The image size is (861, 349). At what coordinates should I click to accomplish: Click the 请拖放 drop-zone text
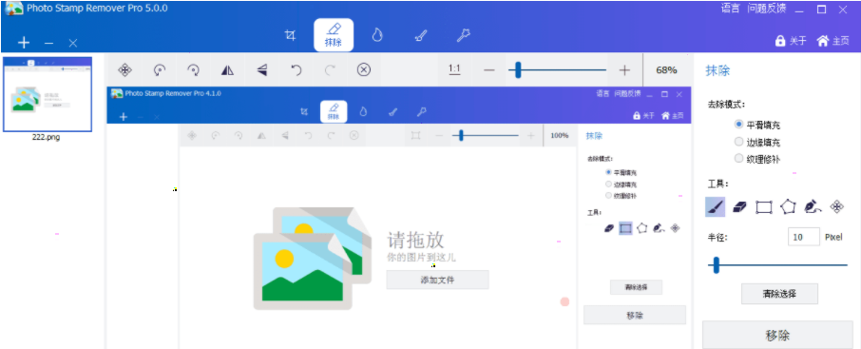[x=415, y=240]
